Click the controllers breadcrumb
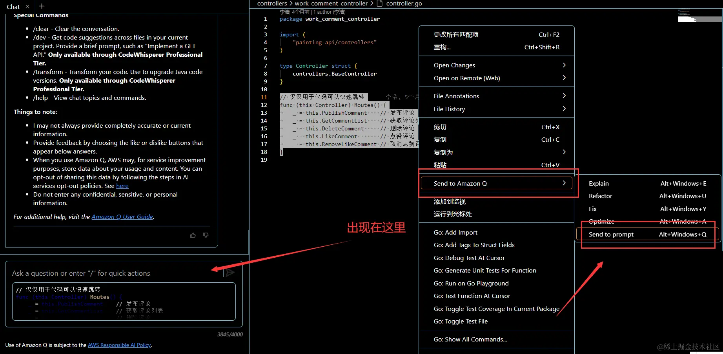This screenshot has width=723, height=354. [x=272, y=4]
